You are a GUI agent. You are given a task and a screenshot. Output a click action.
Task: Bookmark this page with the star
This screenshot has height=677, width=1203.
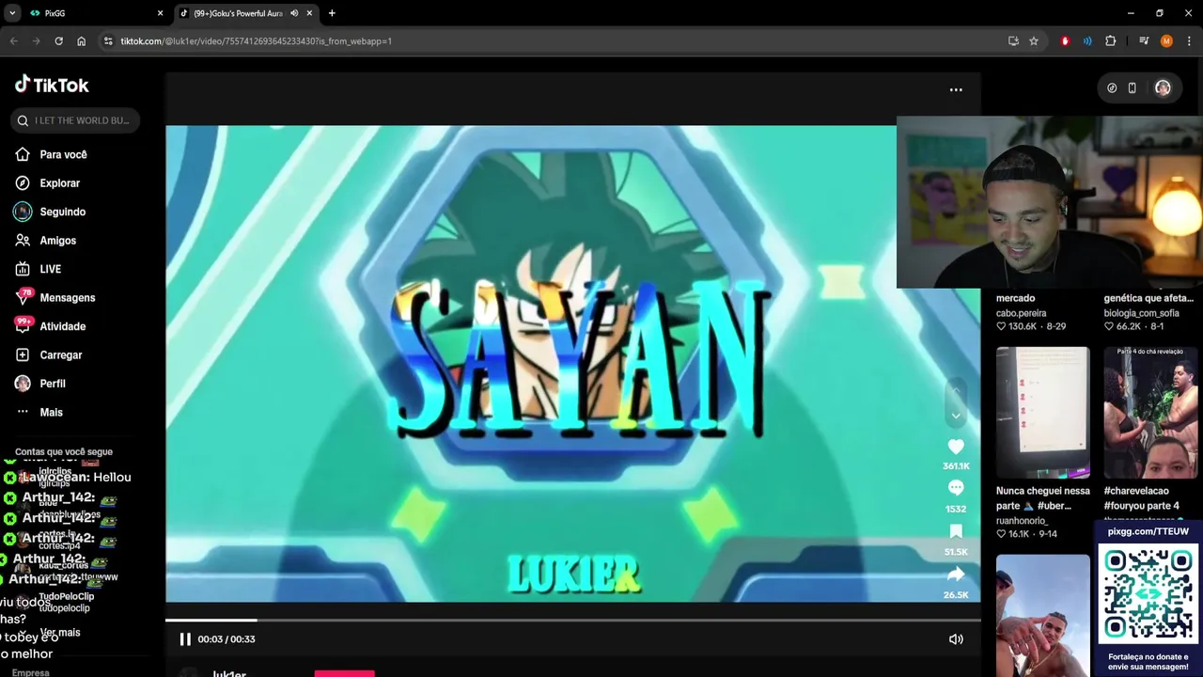(x=1034, y=41)
